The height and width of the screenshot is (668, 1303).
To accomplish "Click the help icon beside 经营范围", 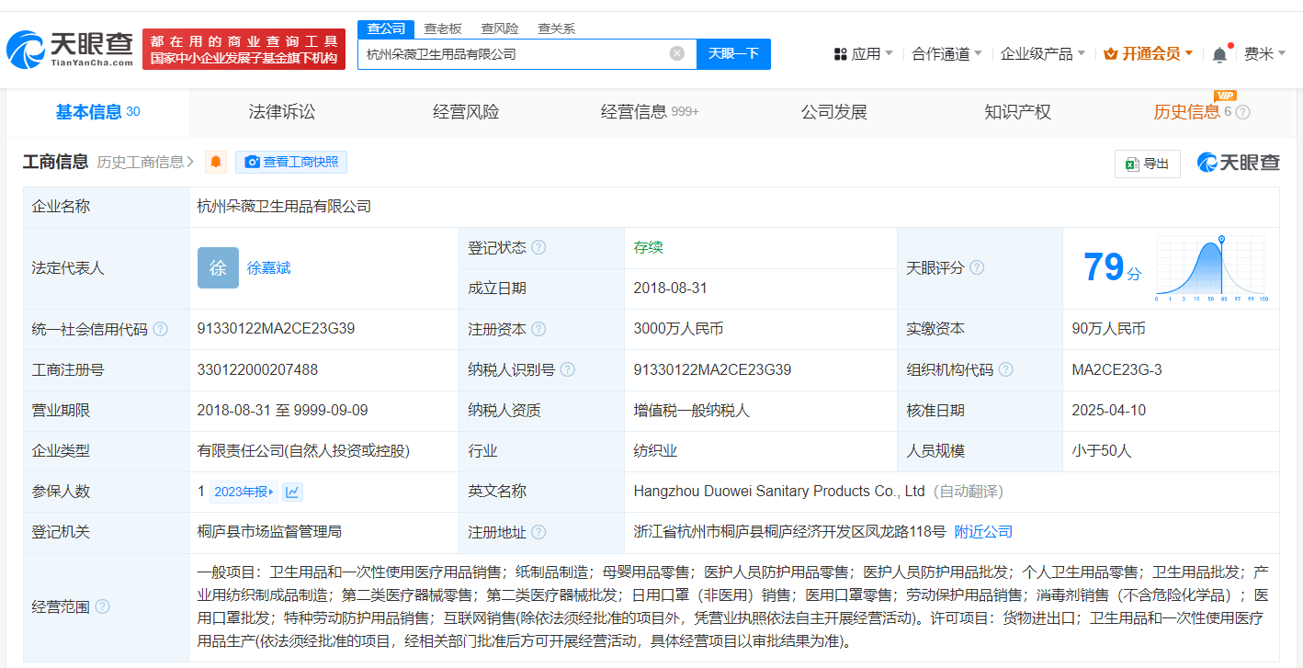I will (101, 606).
